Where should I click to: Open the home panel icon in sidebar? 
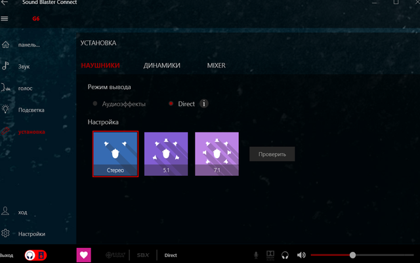tap(6, 45)
